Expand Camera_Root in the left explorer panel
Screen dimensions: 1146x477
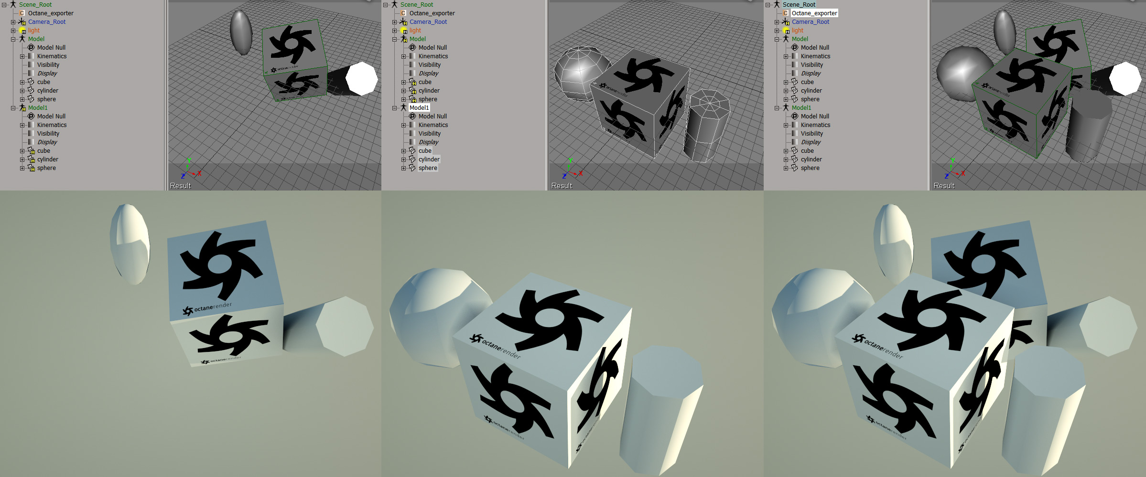[13, 22]
